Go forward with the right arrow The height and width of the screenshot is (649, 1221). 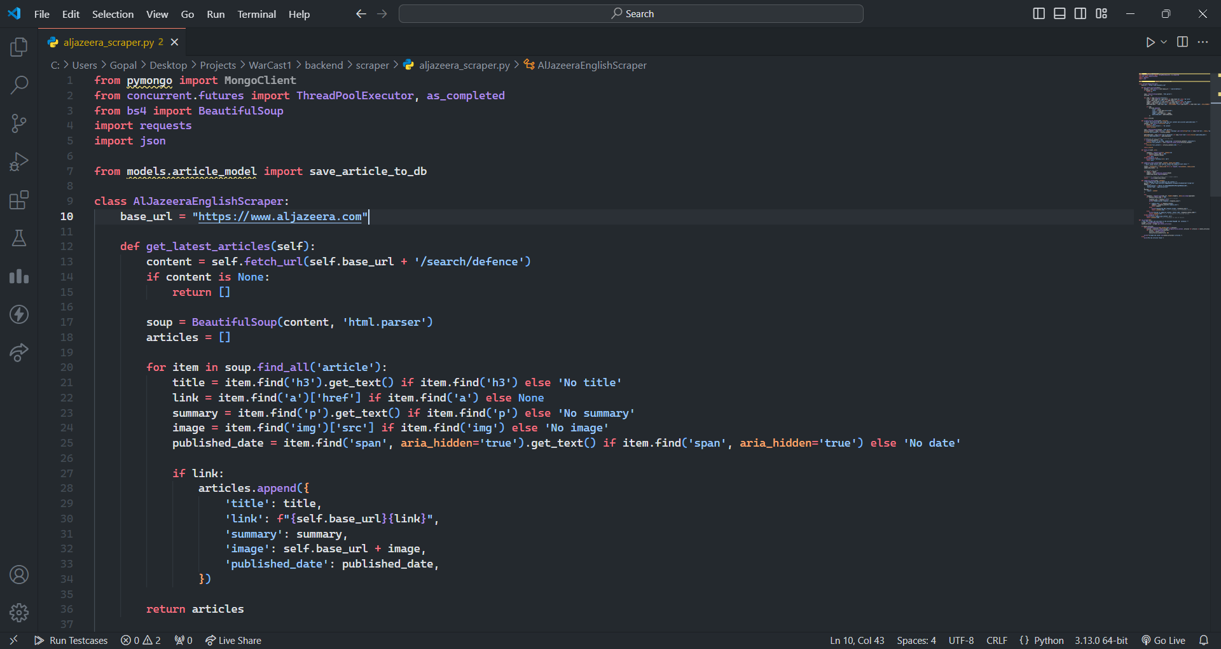click(382, 13)
